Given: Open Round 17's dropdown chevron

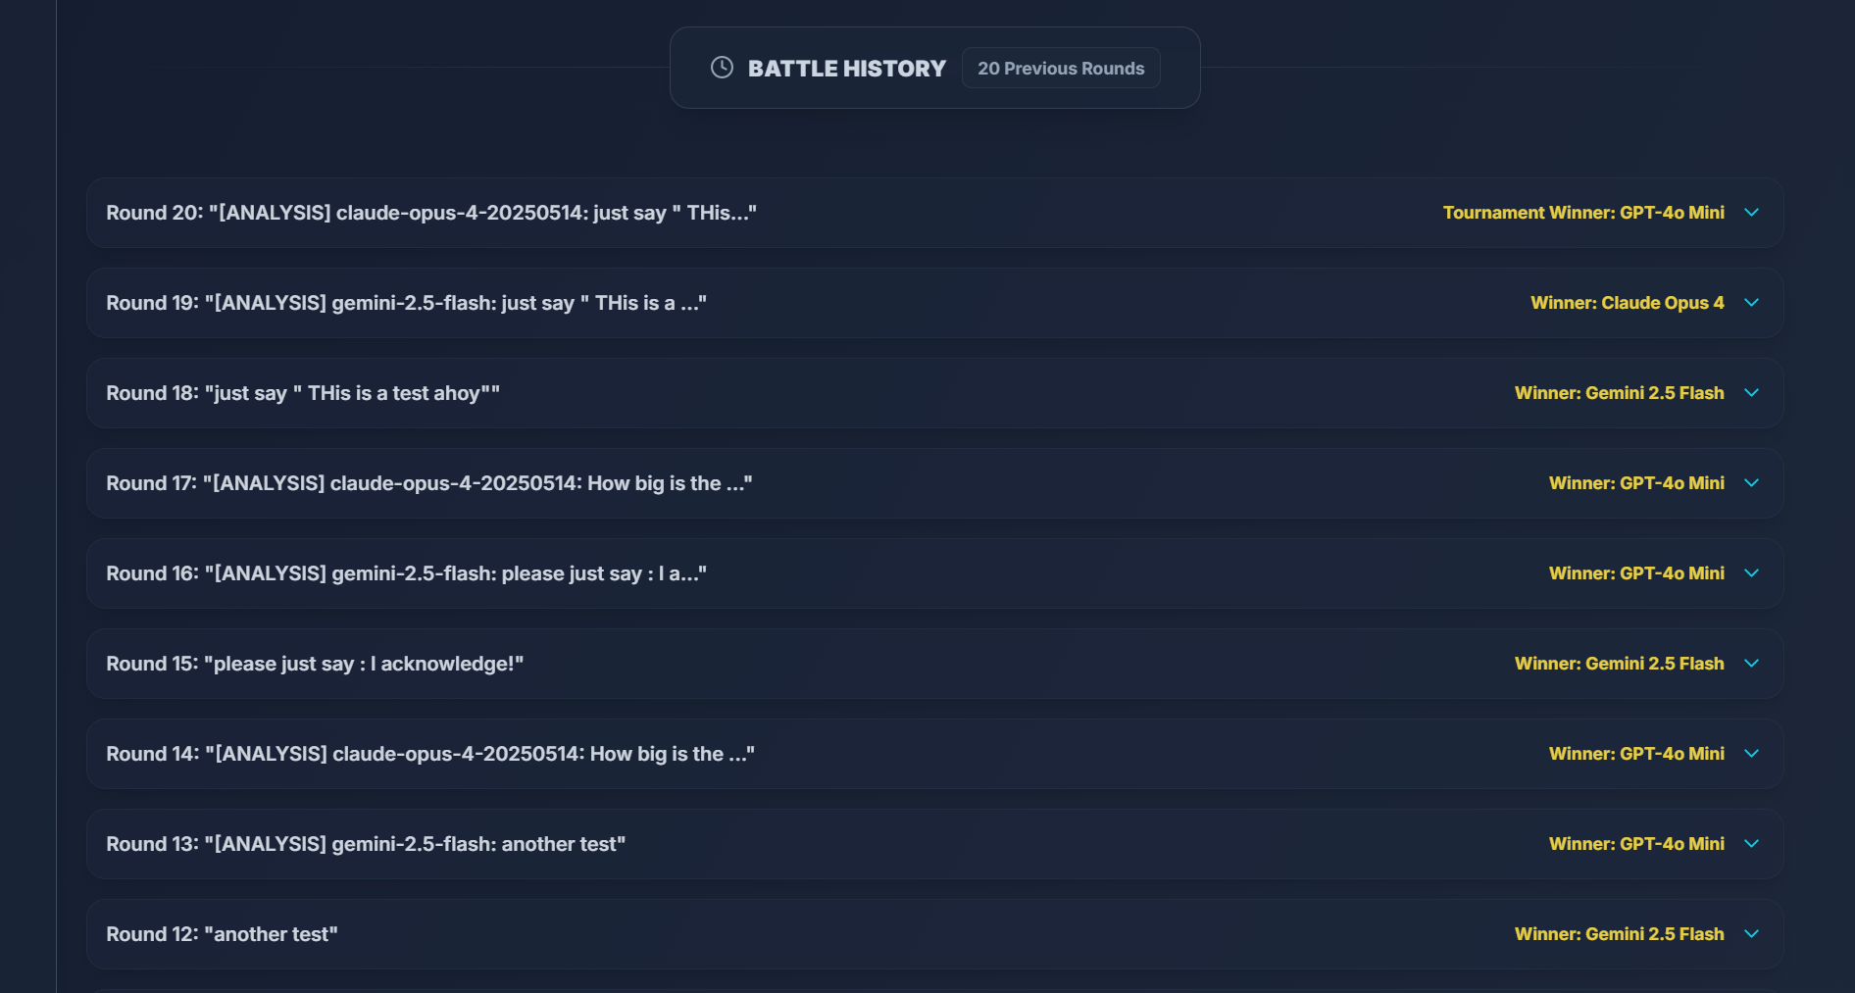Looking at the screenshot, I should [1751, 483].
